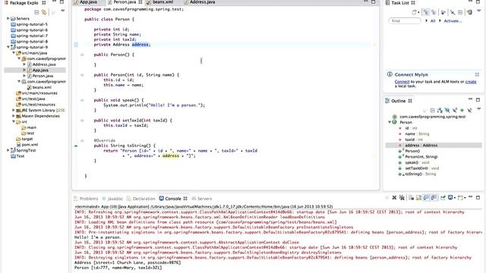The height and width of the screenshot is (273, 486).
Task: Collapse the Person() constructor fold marker
Action: pyautogui.click(x=82, y=55)
